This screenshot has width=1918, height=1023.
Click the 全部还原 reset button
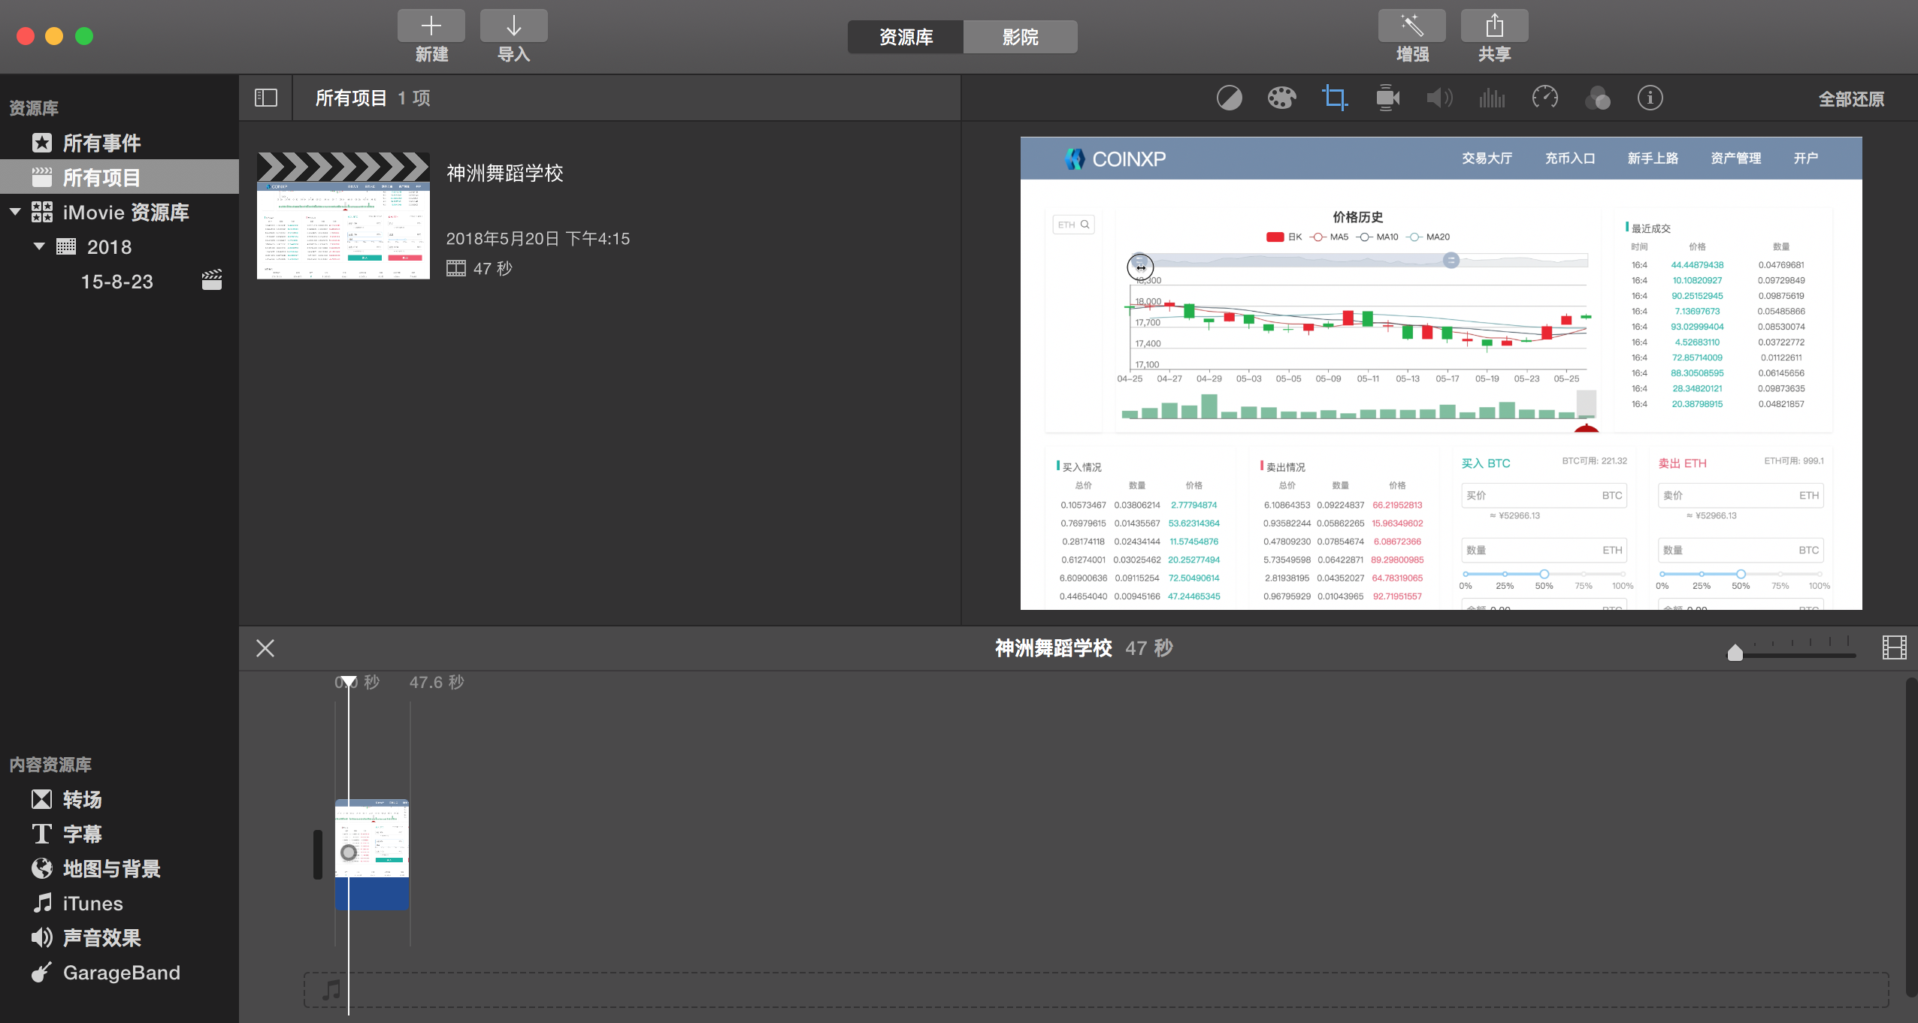pos(1850,99)
